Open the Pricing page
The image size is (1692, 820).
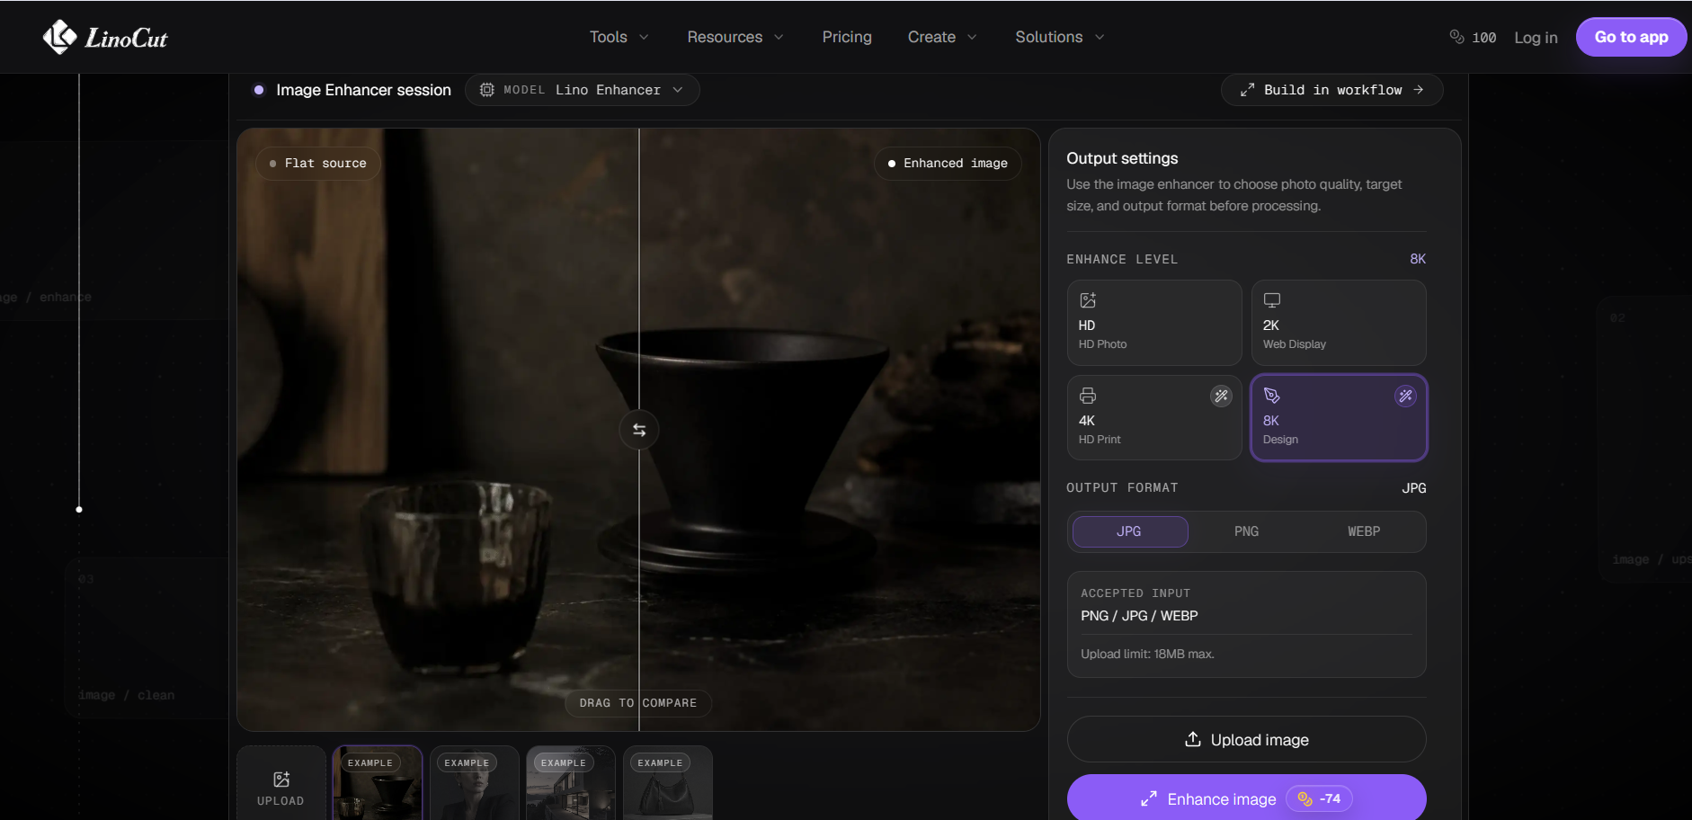[847, 37]
